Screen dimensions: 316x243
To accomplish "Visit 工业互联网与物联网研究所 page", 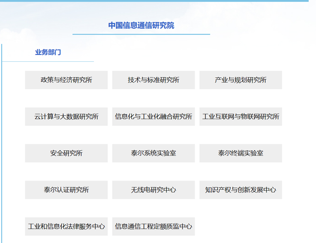I will [240, 117].
